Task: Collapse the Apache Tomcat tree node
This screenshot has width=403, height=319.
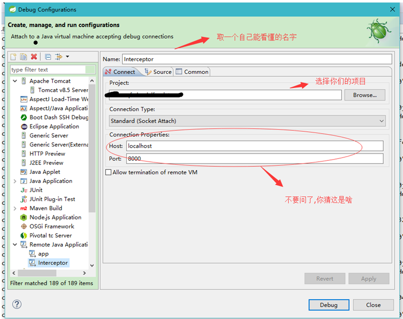Action: pos(15,81)
